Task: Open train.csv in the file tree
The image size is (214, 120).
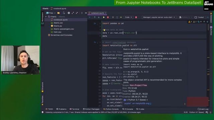Action: coord(57,32)
